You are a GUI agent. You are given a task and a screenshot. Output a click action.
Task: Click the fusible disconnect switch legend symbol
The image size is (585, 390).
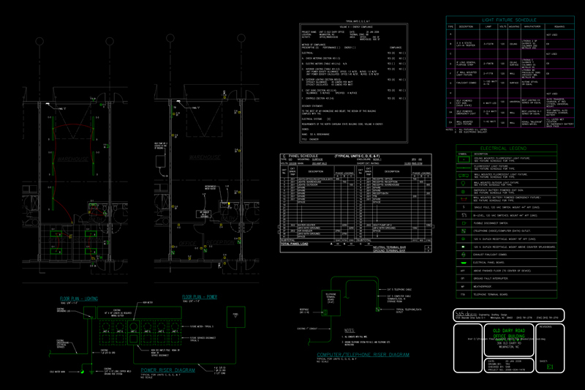464,223
